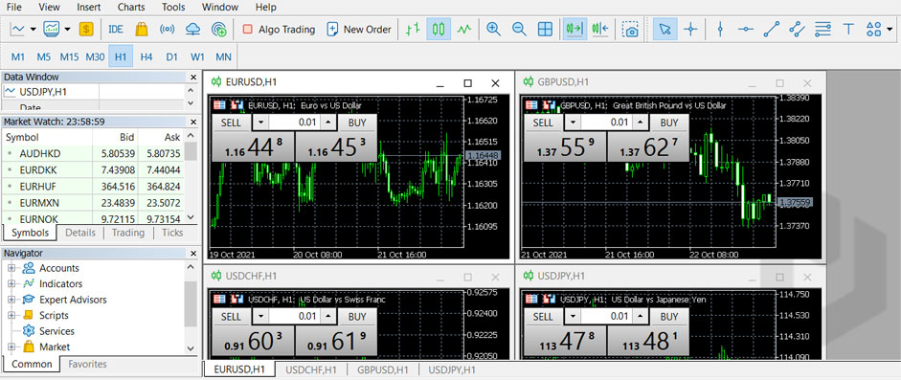
Task: Expand the Accounts tree node
Action: [11, 268]
